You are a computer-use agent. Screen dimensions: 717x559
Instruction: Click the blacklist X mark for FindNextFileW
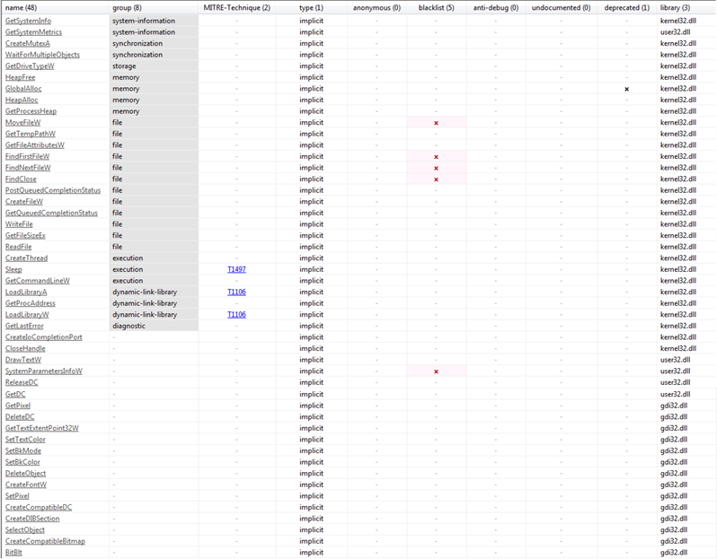[x=437, y=168]
